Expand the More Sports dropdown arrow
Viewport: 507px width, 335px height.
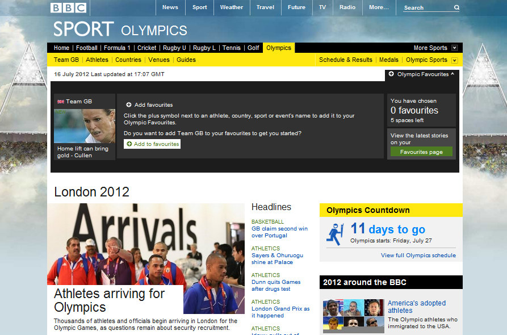click(454, 48)
